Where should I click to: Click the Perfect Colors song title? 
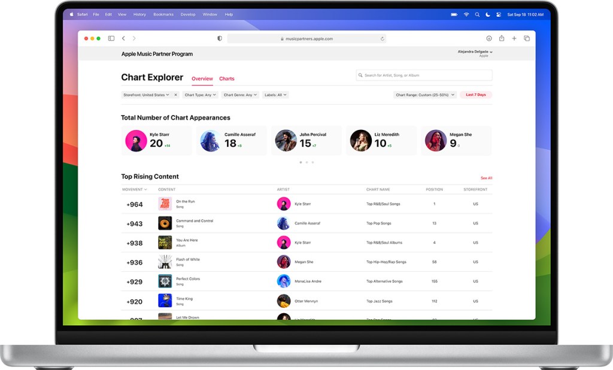pos(188,279)
